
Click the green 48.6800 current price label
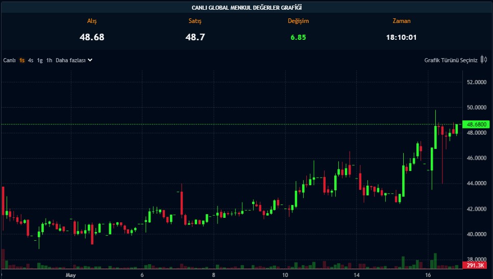coord(477,124)
